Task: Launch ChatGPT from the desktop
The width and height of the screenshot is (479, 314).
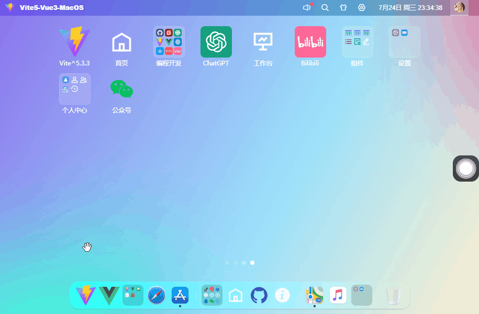Action: (x=216, y=42)
